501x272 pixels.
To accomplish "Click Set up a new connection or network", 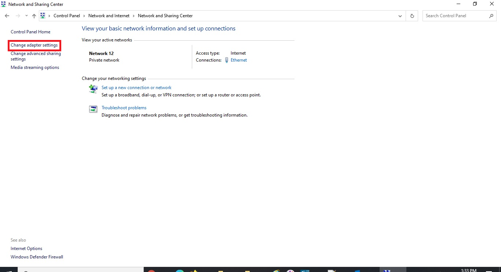I will [x=136, y=88].
